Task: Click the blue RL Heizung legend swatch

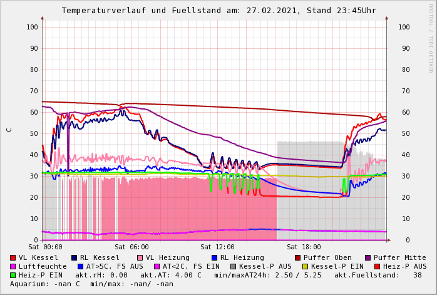Action: (214, 257)
